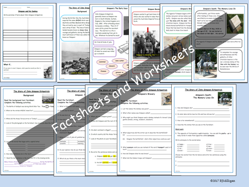Select the 'fireman' oval job label

tap(103, 71)
